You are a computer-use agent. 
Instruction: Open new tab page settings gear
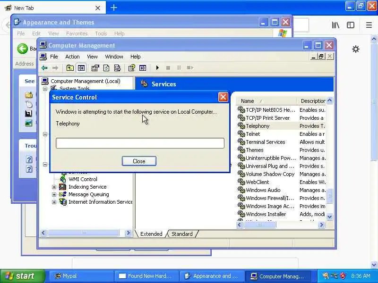356,50
